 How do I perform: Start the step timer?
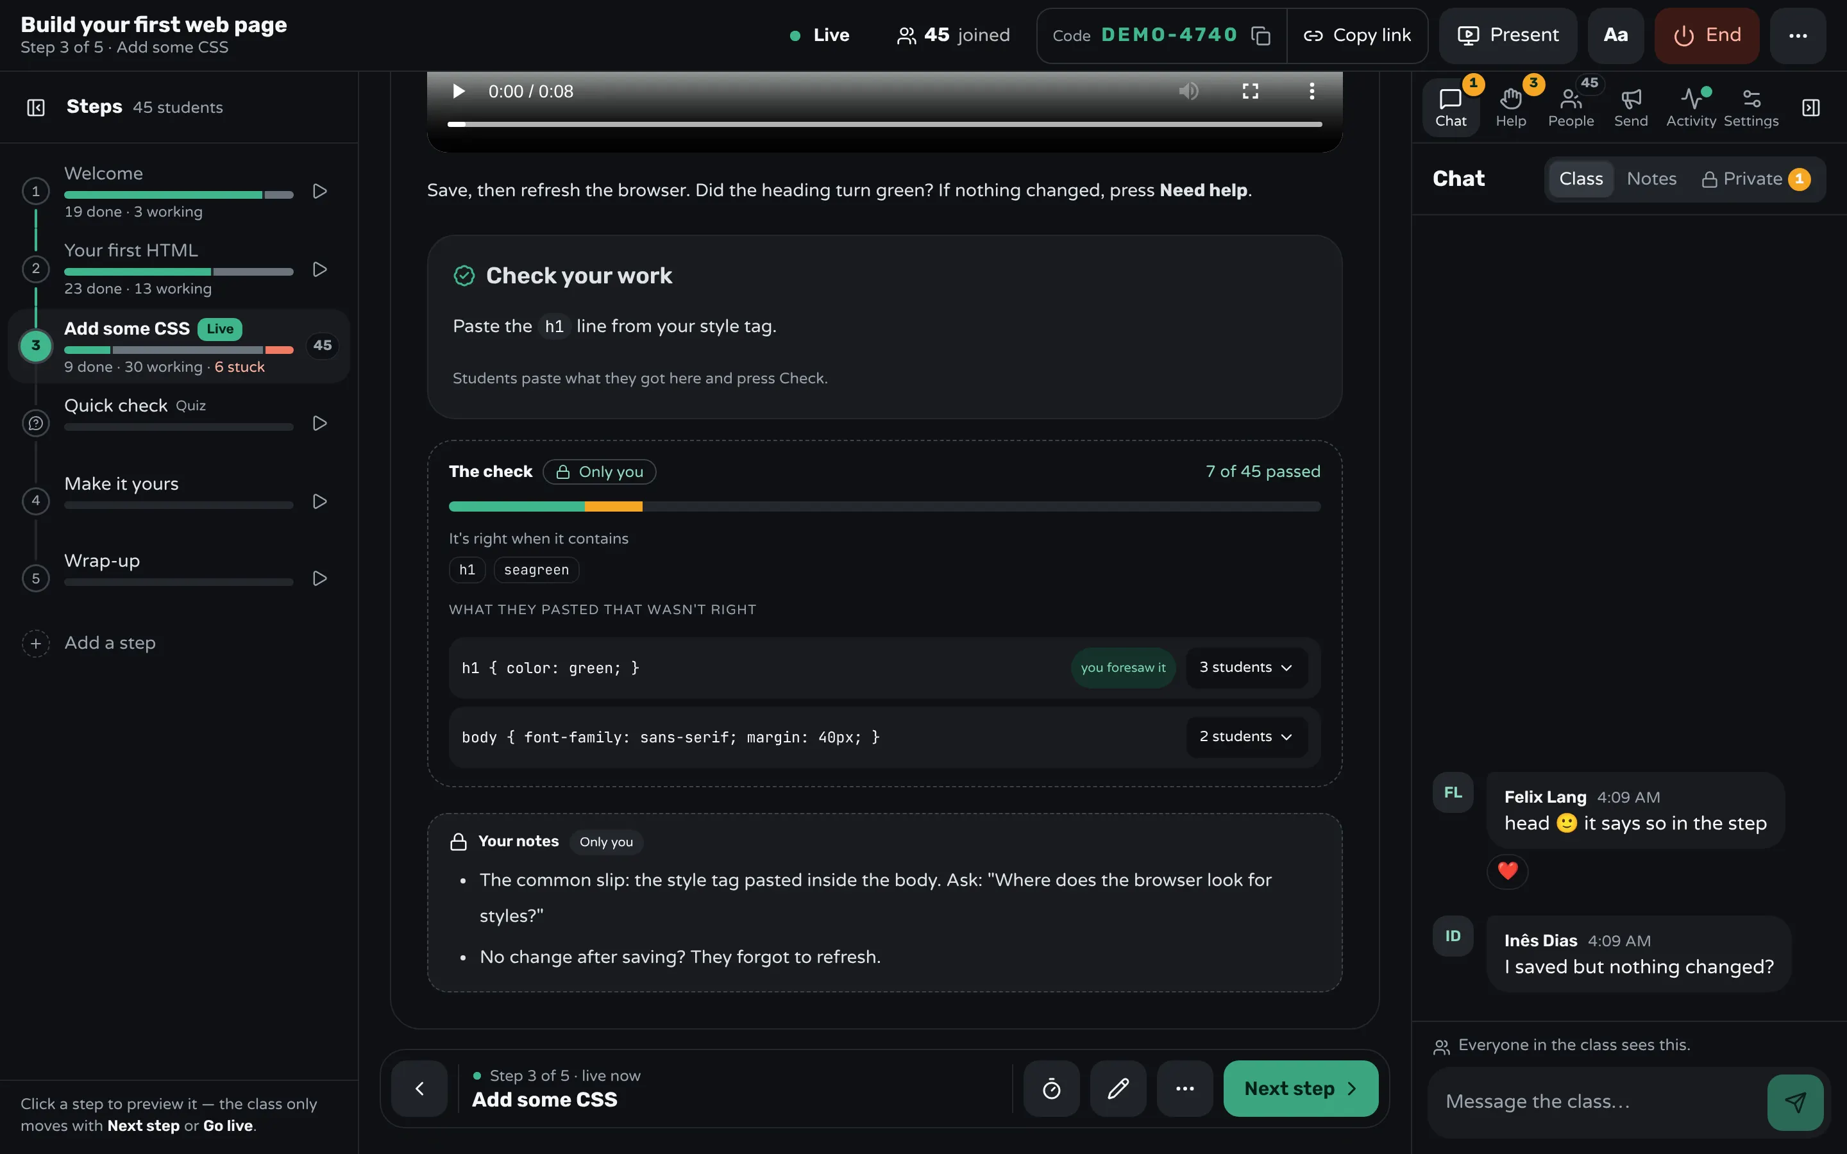(1052, 1089)
